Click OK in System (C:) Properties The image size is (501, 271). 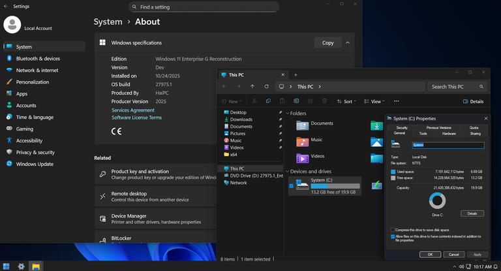point(430,255)
